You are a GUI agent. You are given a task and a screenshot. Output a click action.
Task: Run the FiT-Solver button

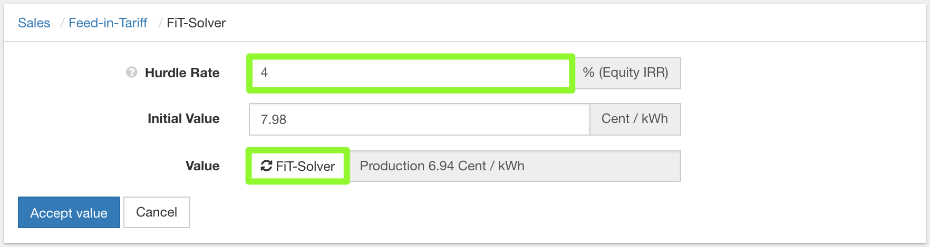pos(298,166)
